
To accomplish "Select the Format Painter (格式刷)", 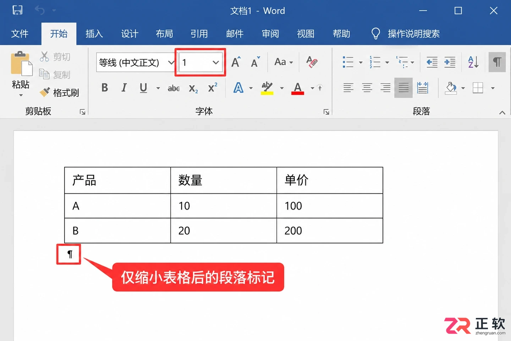I will pyautogui.click(x=59, y=93).
